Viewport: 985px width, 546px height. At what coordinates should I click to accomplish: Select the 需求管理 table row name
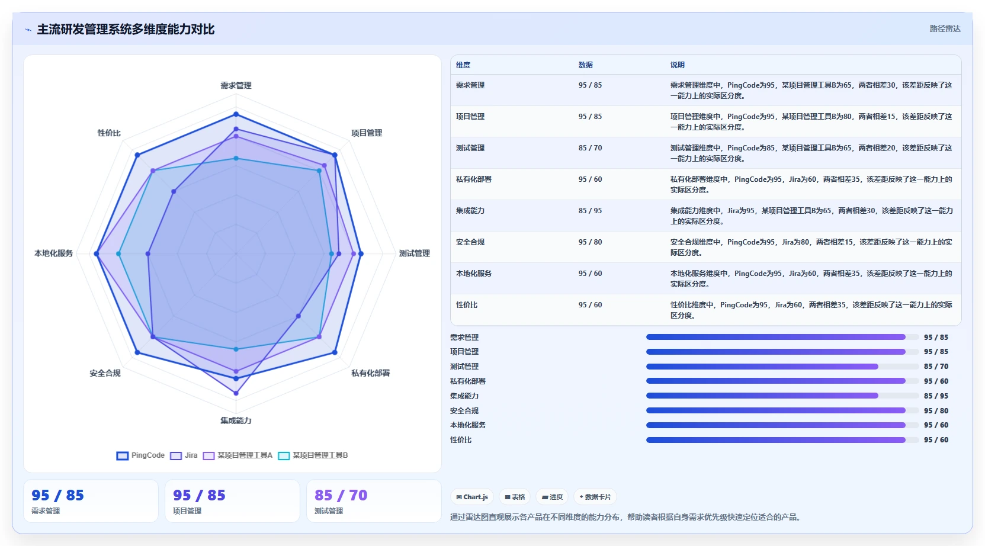coord(470,85)
